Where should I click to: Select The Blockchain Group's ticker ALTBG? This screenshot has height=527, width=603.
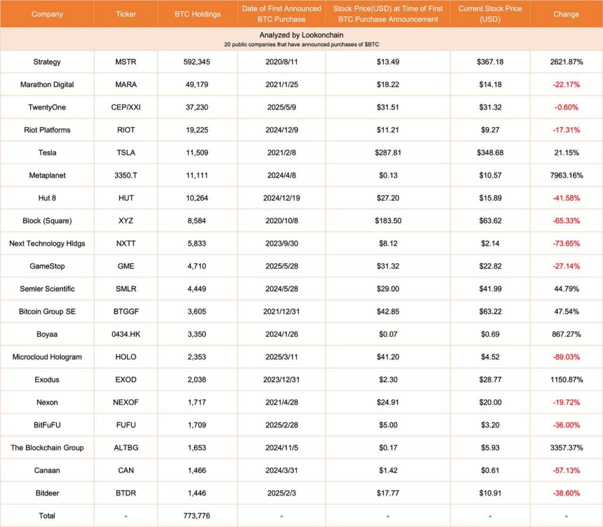click(126, 448)
